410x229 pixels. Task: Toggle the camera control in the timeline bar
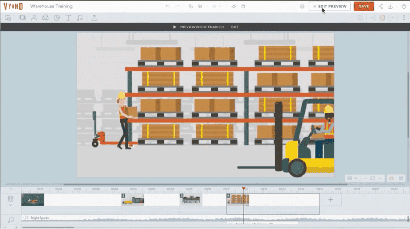[x=391, y=178]
